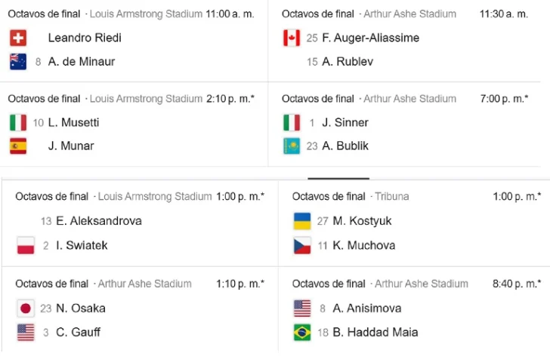Open A. Rublev's player entry
The image size is (550, 356).
[x=348, y=62]
